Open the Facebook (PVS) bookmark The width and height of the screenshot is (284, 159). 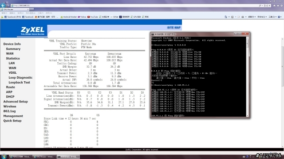point(13,17)
